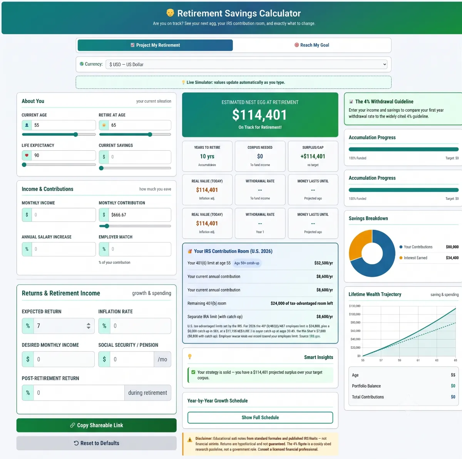The height and width of the screenshot is (459, 462).
Task: Click the Your Contributions legend entry
Action: coord(416,247)
